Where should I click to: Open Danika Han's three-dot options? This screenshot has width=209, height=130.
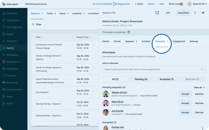(x=202, y=128)
